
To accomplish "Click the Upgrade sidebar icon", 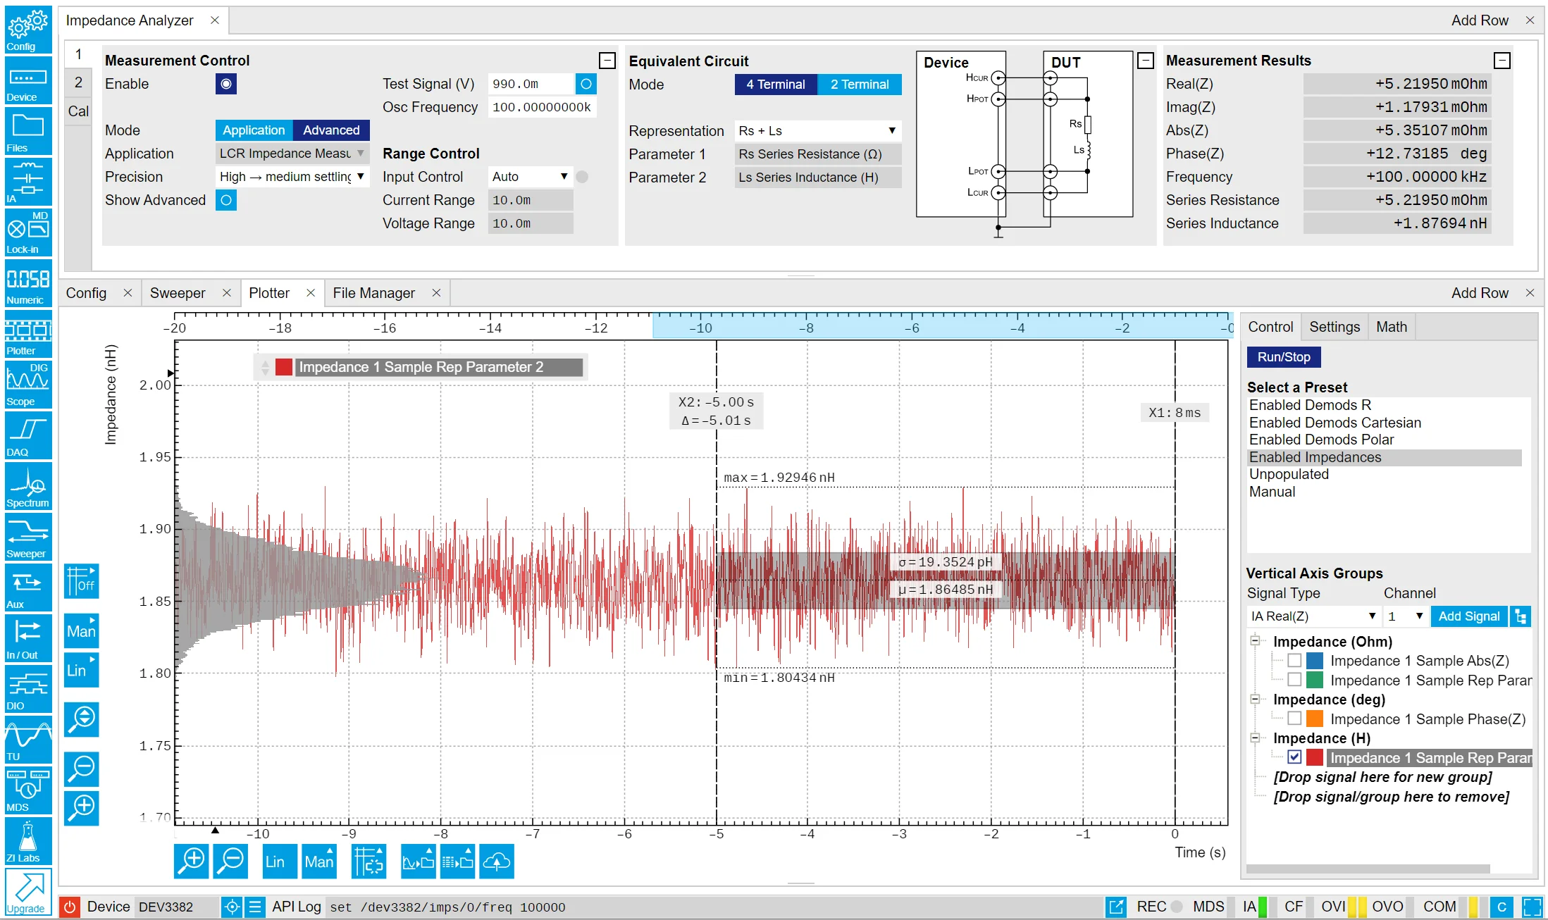I will click(28, 892).
